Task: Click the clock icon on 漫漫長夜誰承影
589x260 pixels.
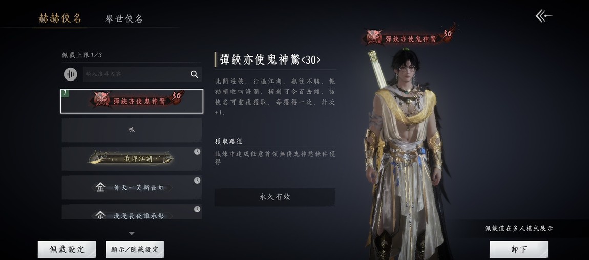Action: tap(197, 209)
